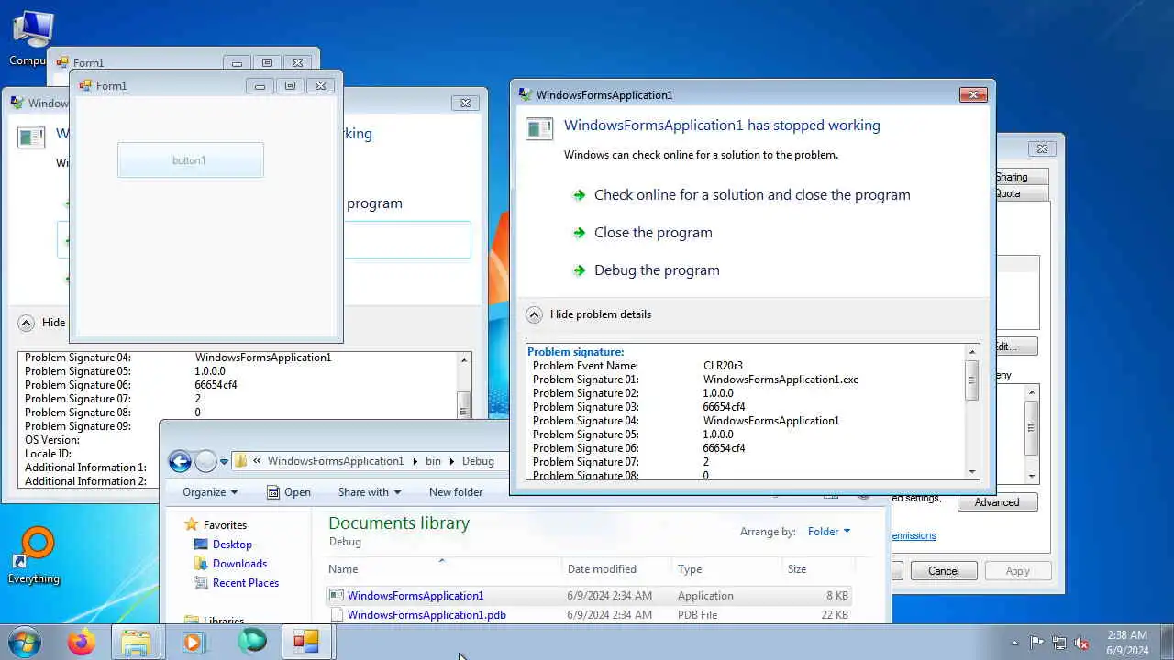The image size is (1174, 660).
Task: Open Windows Media Player from taskbar
Action: click(x=193, y=643)
